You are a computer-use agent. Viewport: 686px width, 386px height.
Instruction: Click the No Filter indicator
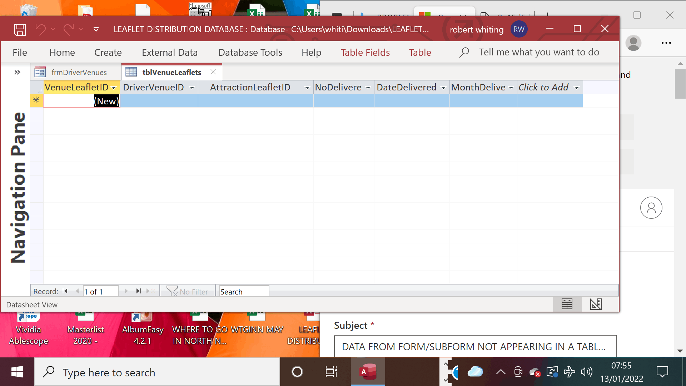point(188,291)
